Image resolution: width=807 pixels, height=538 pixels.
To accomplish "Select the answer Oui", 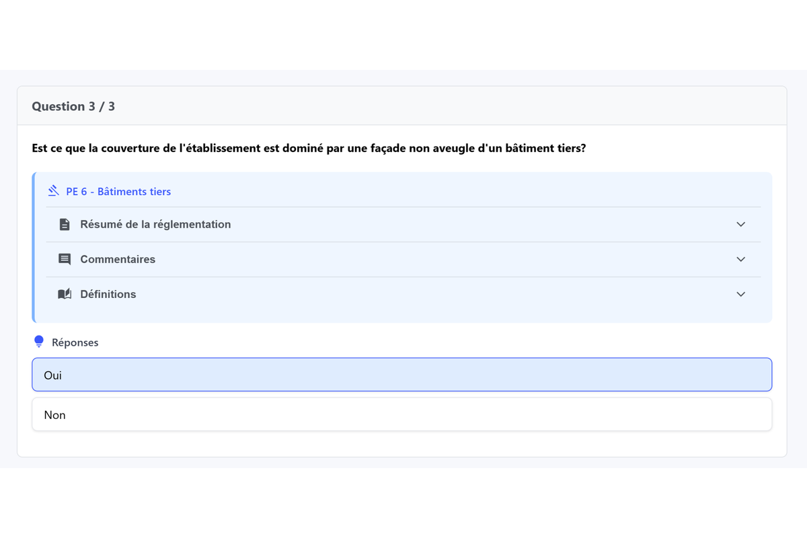I will click(x=401, y=375).
